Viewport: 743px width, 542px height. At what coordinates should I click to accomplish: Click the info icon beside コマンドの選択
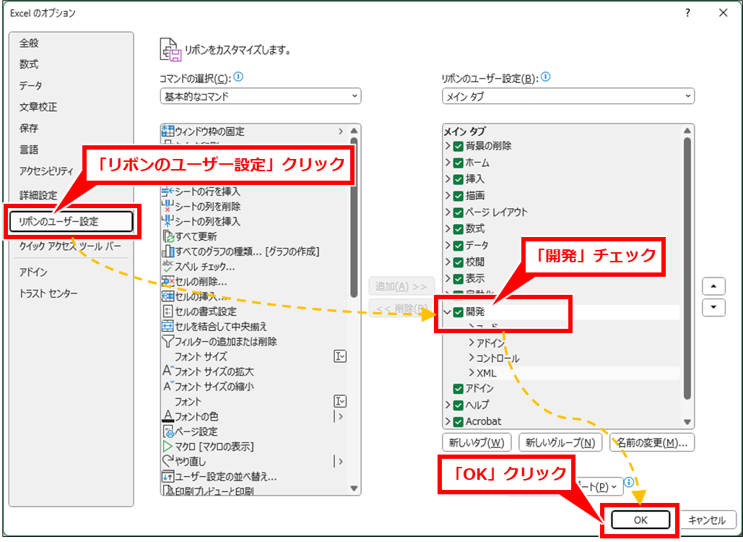(x=238, y=77)
